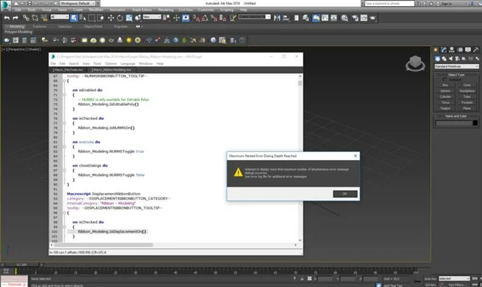Select the Lights category icon in Create panel
The width and height of the screenshot is (482, 287).
pos(451,58)
